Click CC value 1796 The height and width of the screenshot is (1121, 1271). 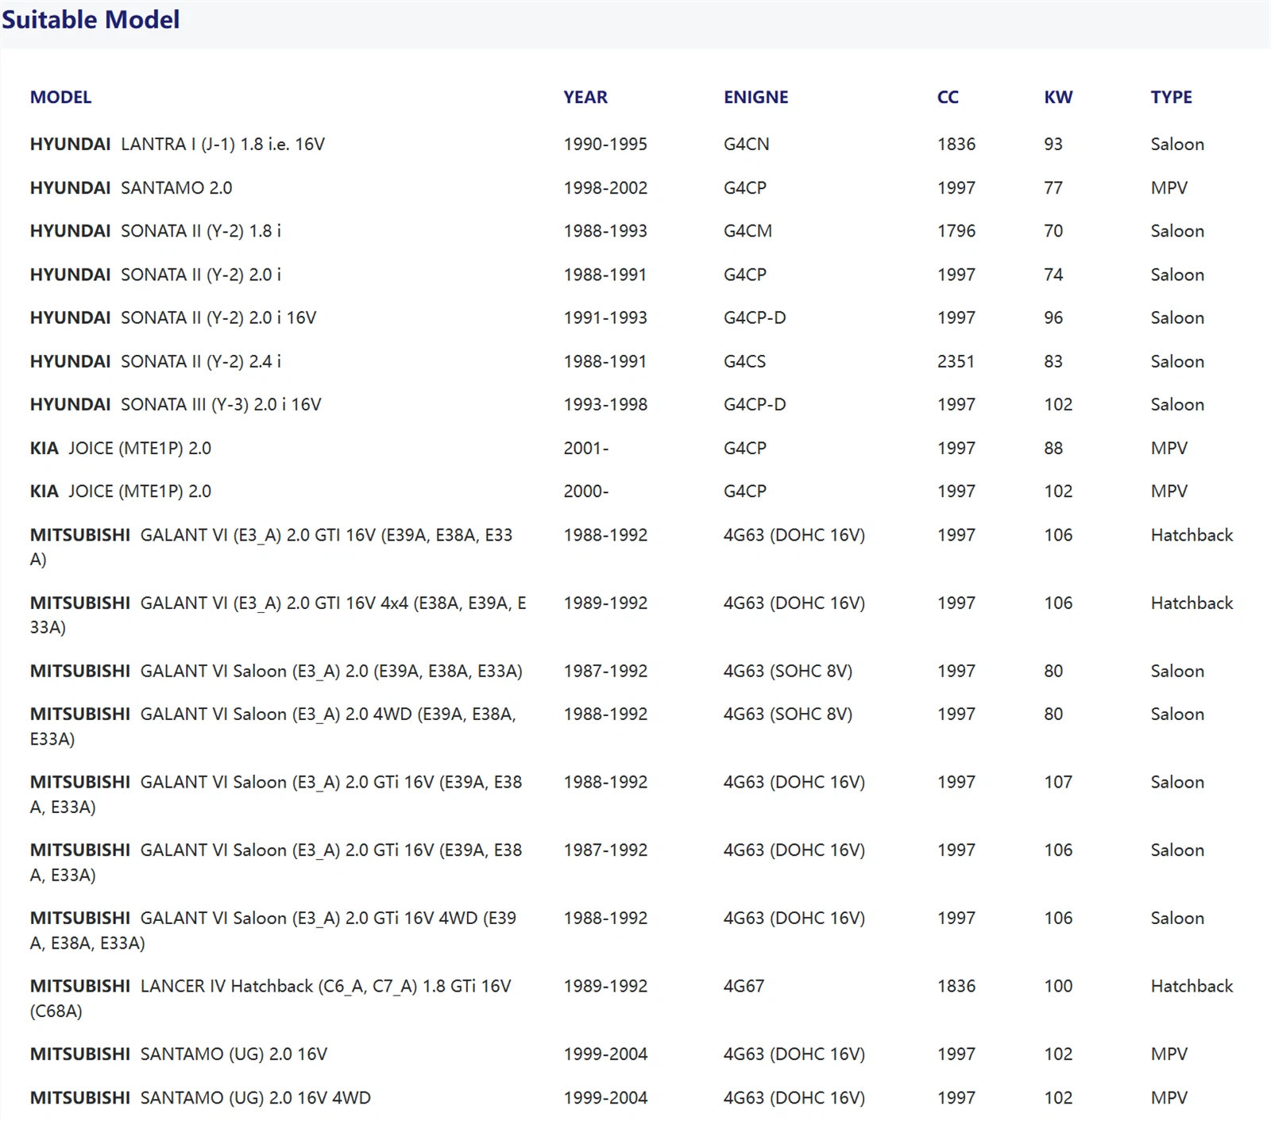[956, 230]
